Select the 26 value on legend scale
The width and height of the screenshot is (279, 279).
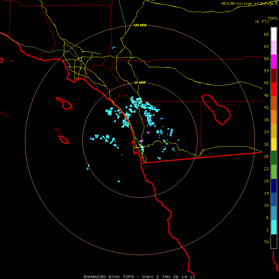pos(266,157)
